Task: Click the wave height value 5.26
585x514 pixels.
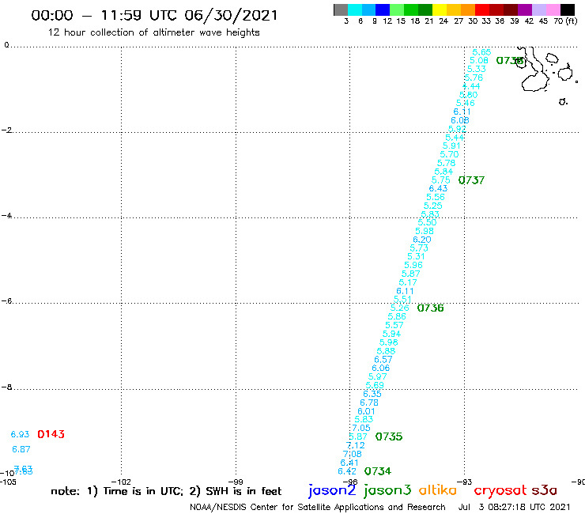Action: pos(399,308)
